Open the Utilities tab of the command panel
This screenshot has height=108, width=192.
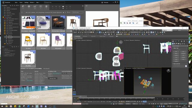pos(187,41)
